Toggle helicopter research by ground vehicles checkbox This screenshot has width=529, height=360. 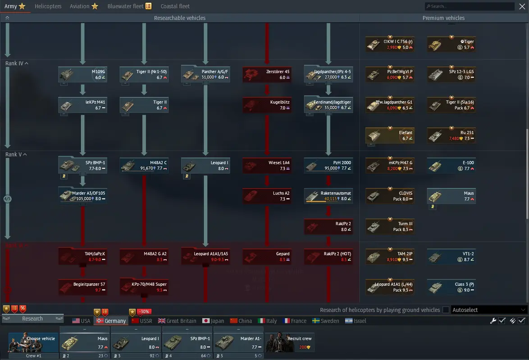(446, 310)
